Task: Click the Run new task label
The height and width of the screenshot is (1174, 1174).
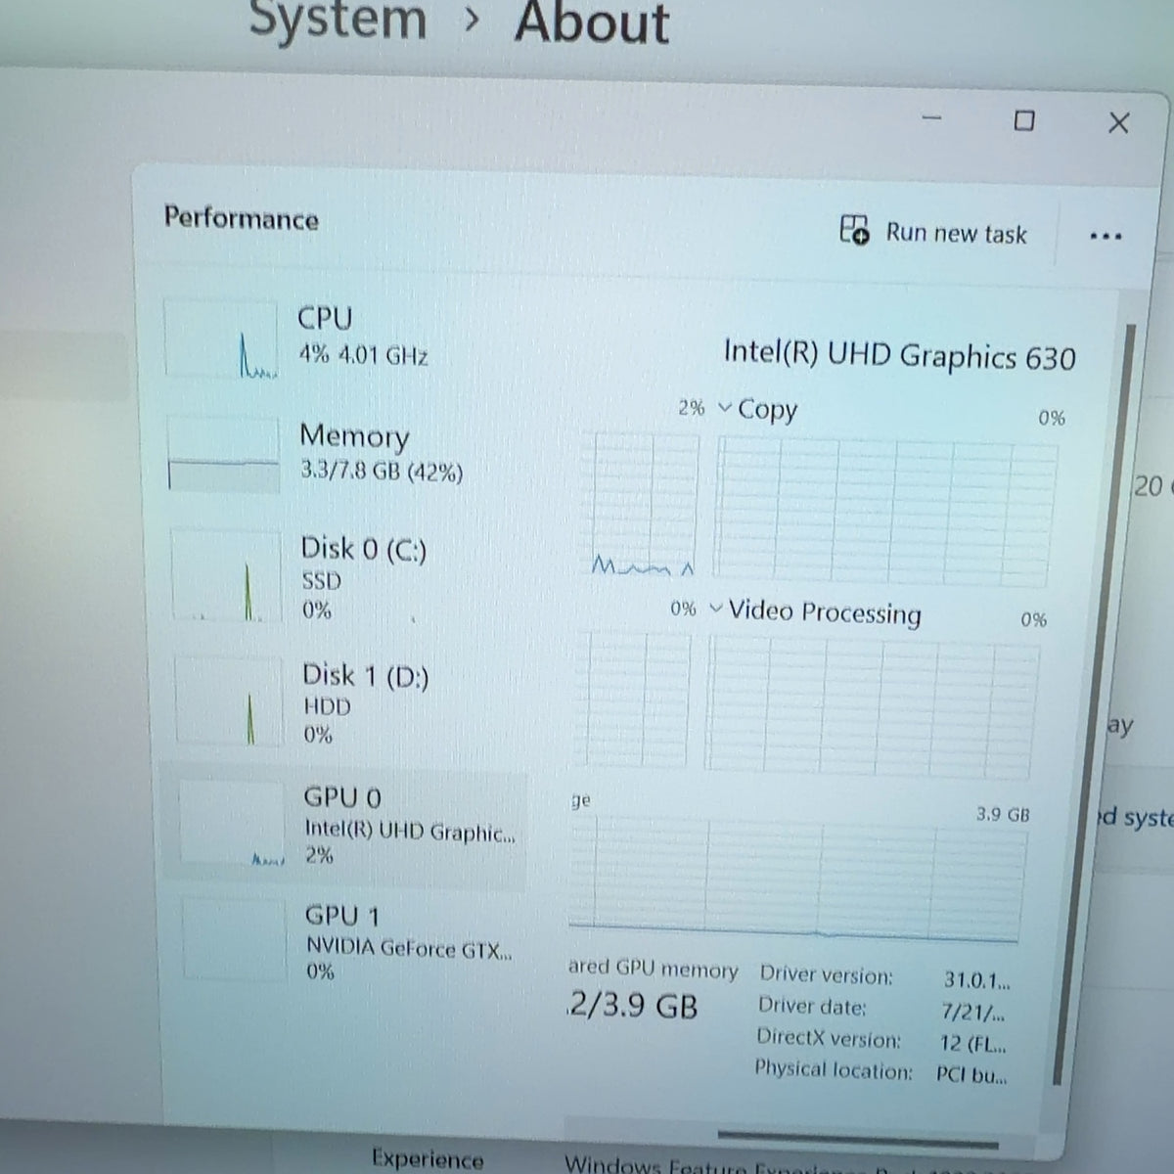Action: pos(956,234)
